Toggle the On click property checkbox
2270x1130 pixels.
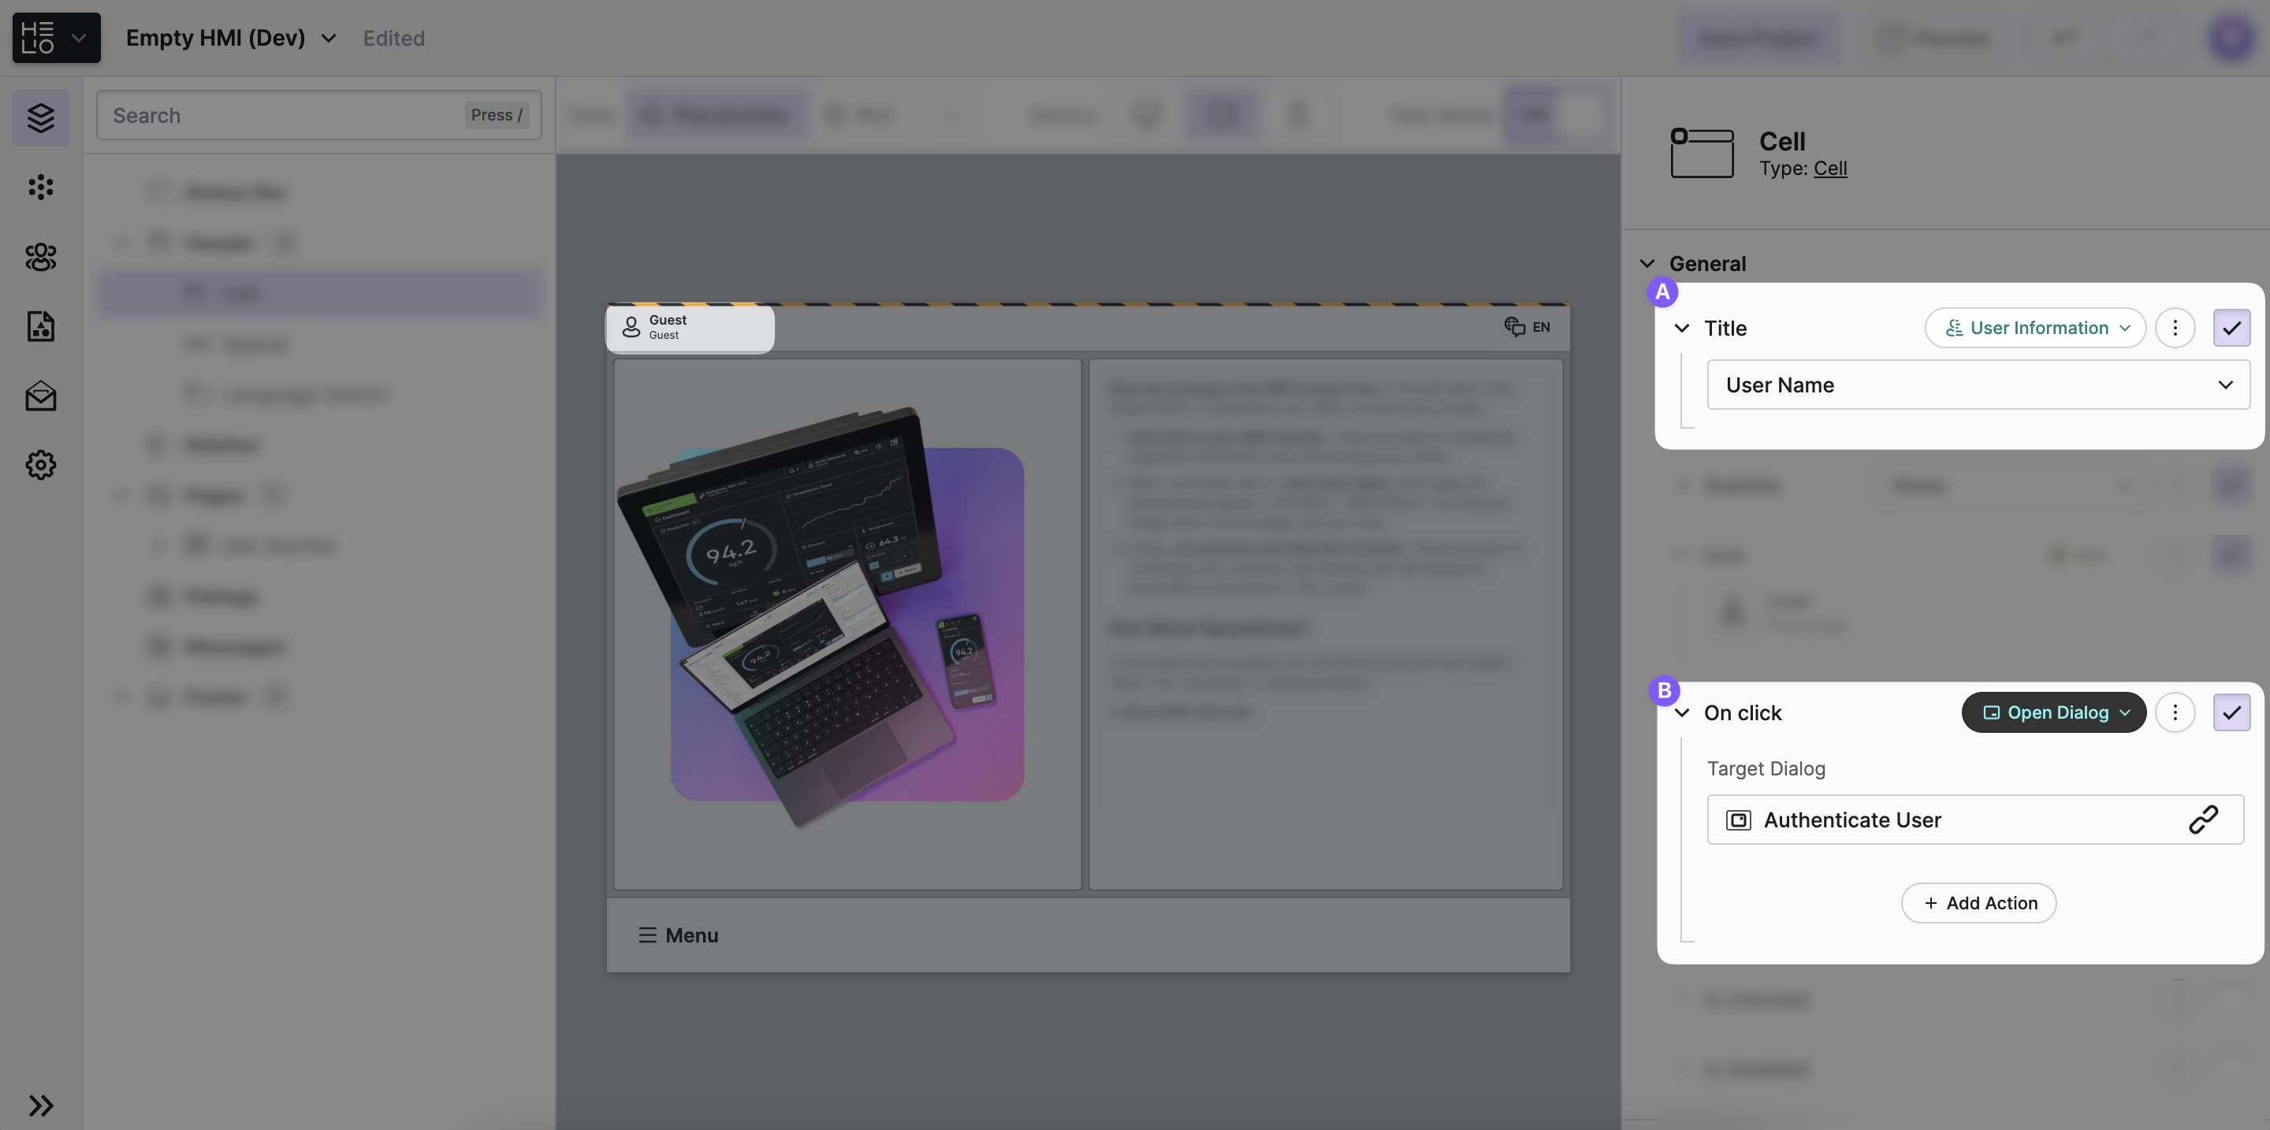pyautogui.click(x=2231, y=712)
